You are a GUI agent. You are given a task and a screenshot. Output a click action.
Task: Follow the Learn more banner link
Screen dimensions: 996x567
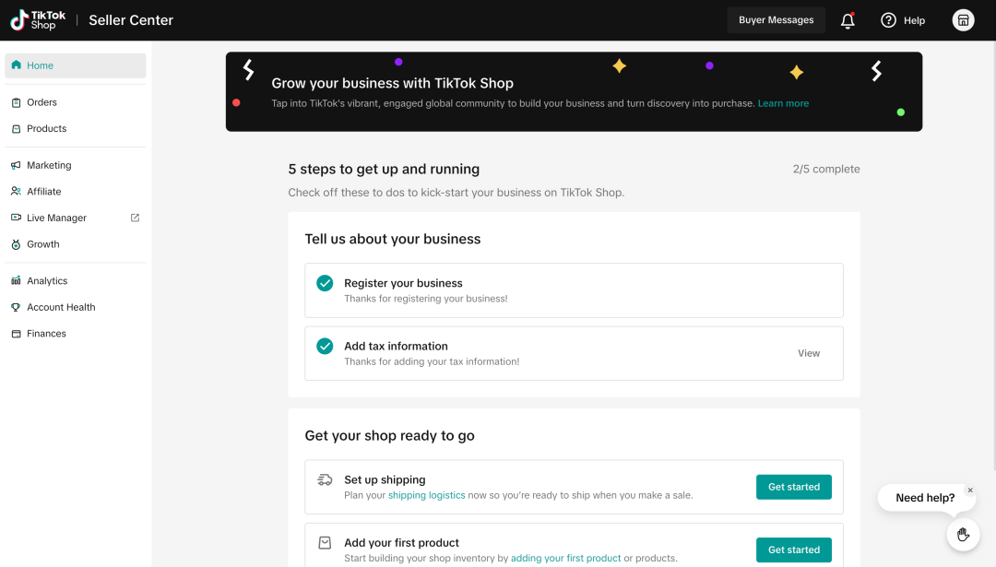[783, 103]
